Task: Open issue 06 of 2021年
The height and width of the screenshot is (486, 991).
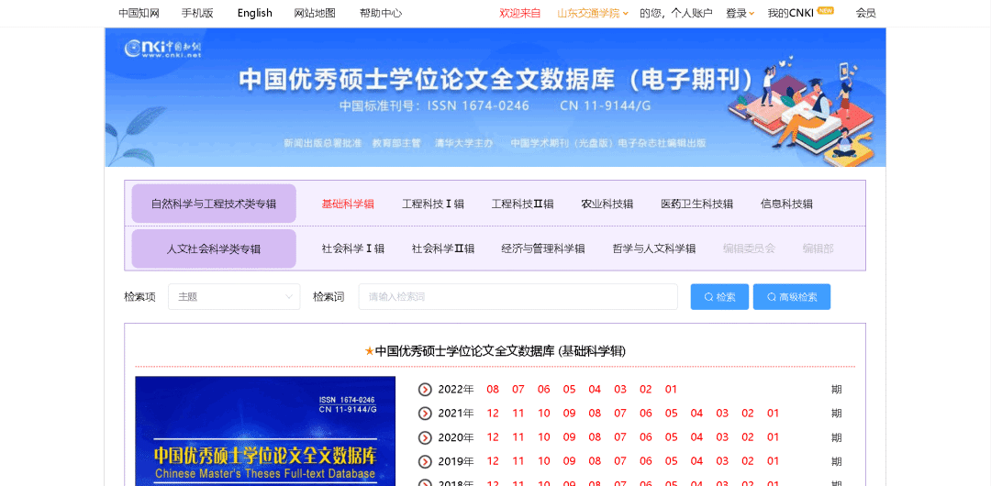Action: (645, 414)
